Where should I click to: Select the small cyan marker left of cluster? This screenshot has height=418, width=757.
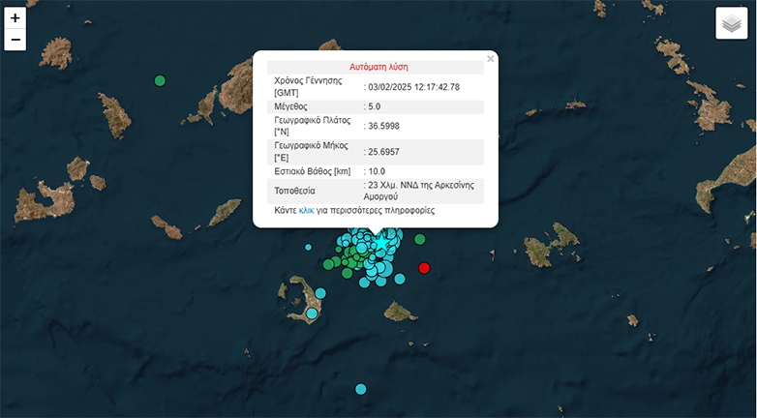coord(308,248)
